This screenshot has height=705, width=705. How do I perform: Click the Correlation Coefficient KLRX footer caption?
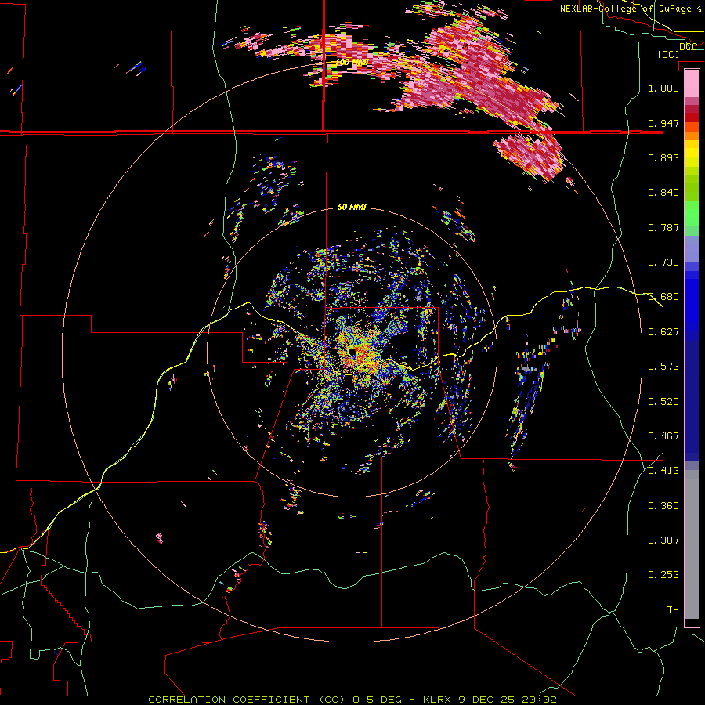click(352, 700)
